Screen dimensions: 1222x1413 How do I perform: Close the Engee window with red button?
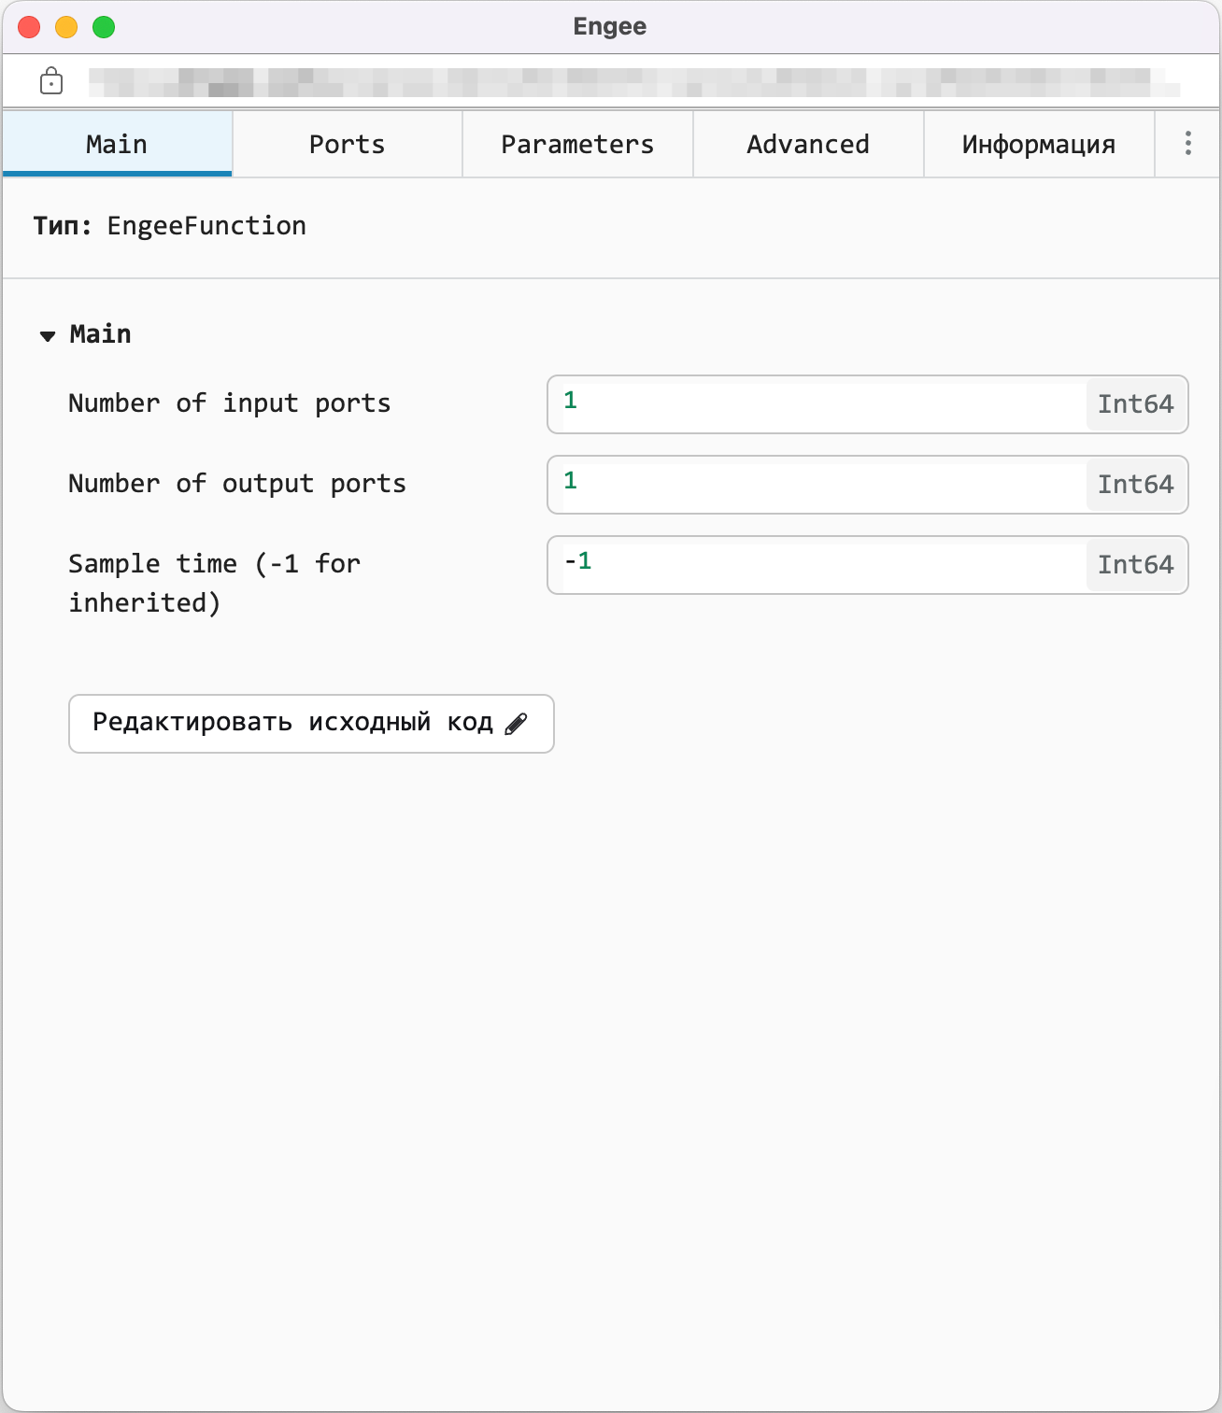click(x=29, y=27)
